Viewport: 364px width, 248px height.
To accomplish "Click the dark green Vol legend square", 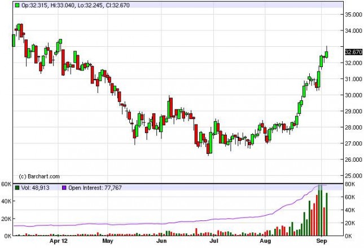I will (17, 188).
